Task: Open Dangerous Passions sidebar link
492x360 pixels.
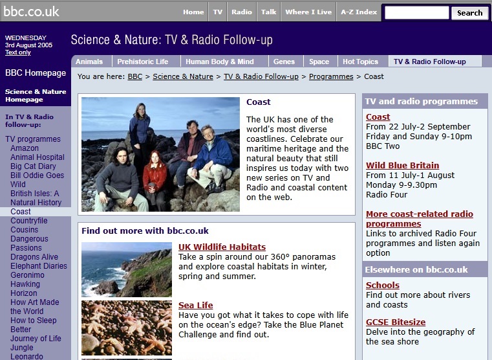Action: tap(29, 243)
